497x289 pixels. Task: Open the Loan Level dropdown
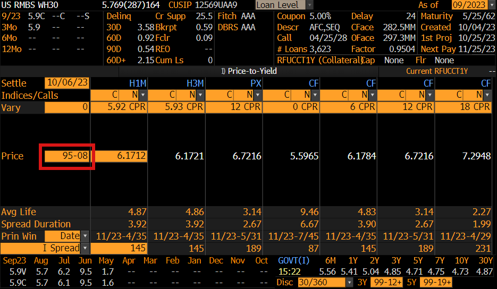(x=310, y=5)
